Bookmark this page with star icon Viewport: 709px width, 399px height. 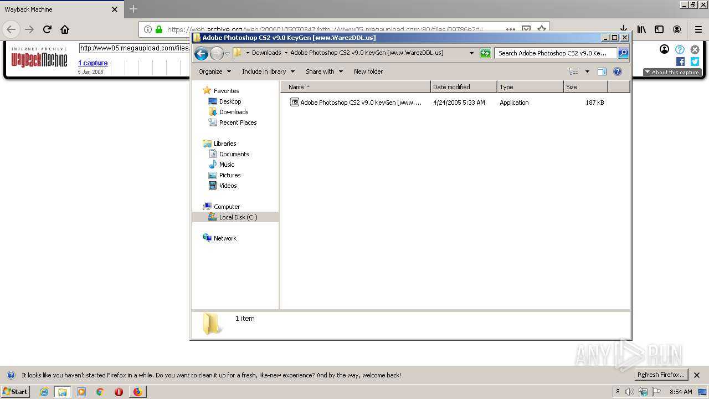pos(542,29)
